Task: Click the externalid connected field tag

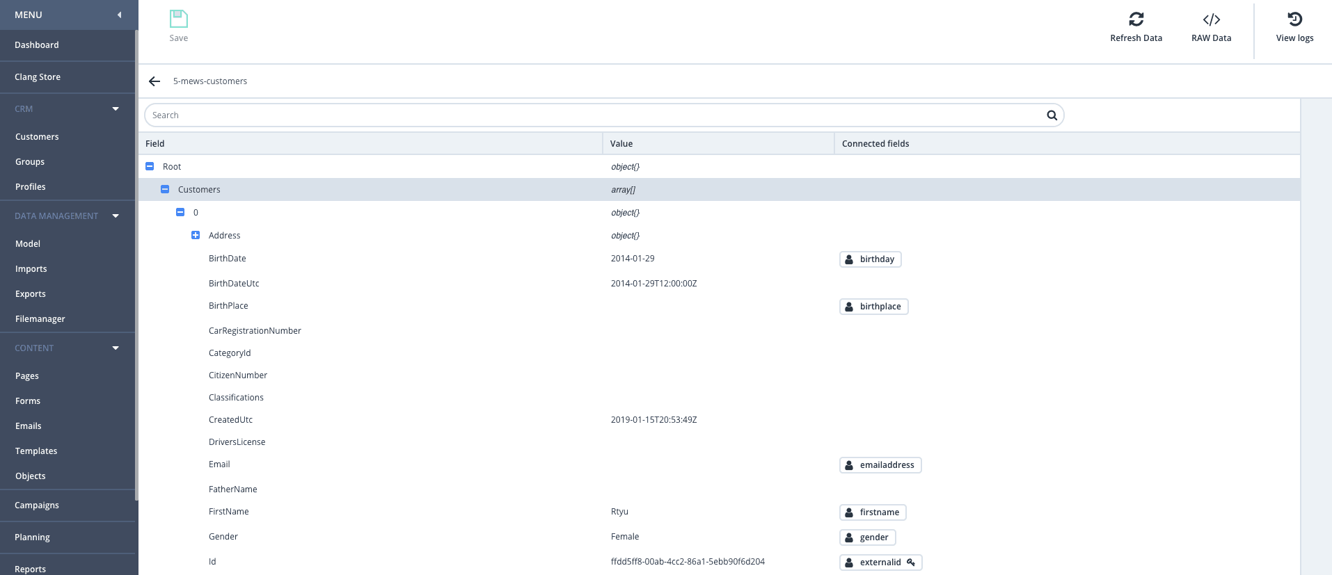Action: coord(881,562)
